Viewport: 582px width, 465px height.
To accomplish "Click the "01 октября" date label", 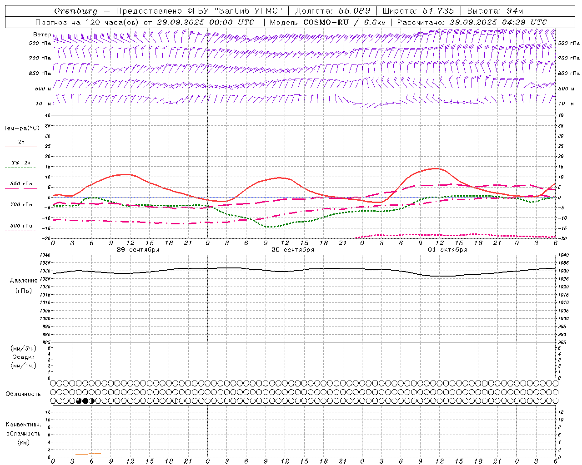I will (x=447, y=250).
